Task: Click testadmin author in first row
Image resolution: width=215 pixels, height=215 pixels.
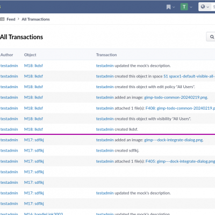Action: click(9, 66)
